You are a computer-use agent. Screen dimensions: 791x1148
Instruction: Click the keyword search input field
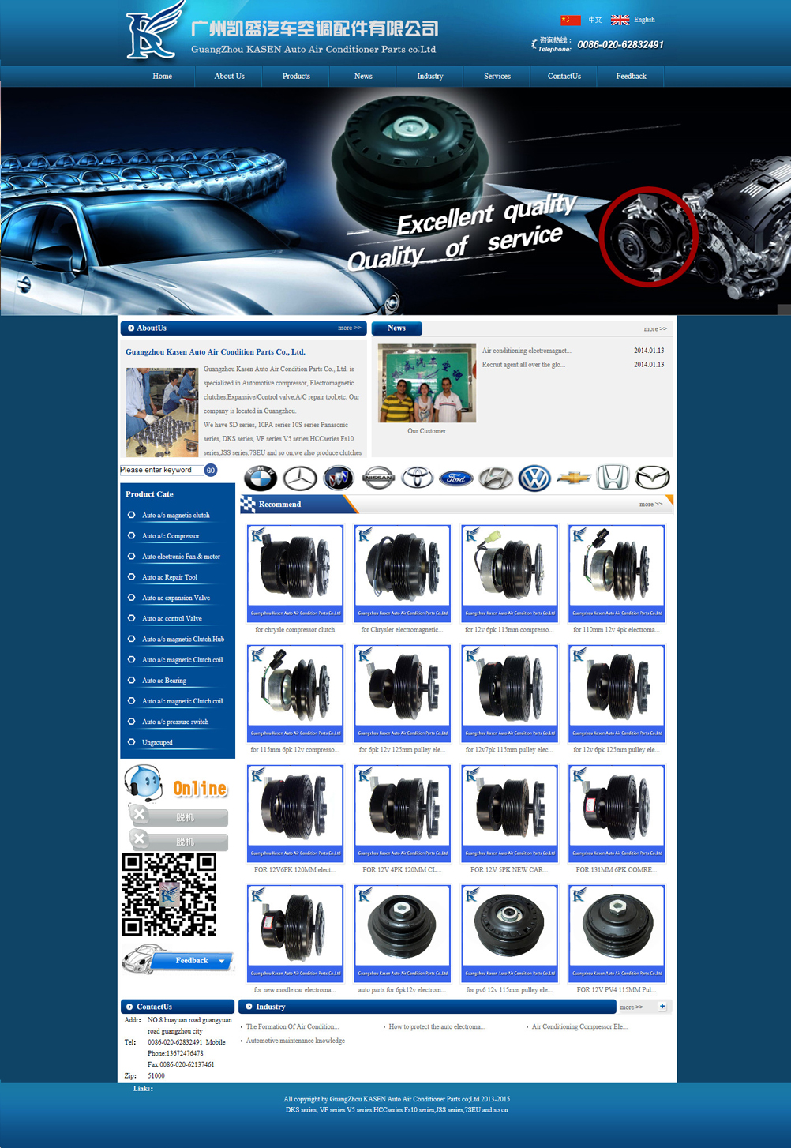tap(161, 470)
